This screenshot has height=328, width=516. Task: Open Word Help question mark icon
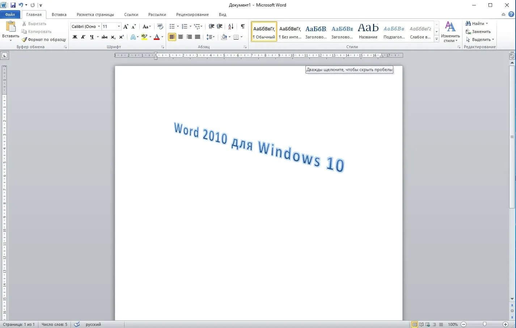click(511, 14)
